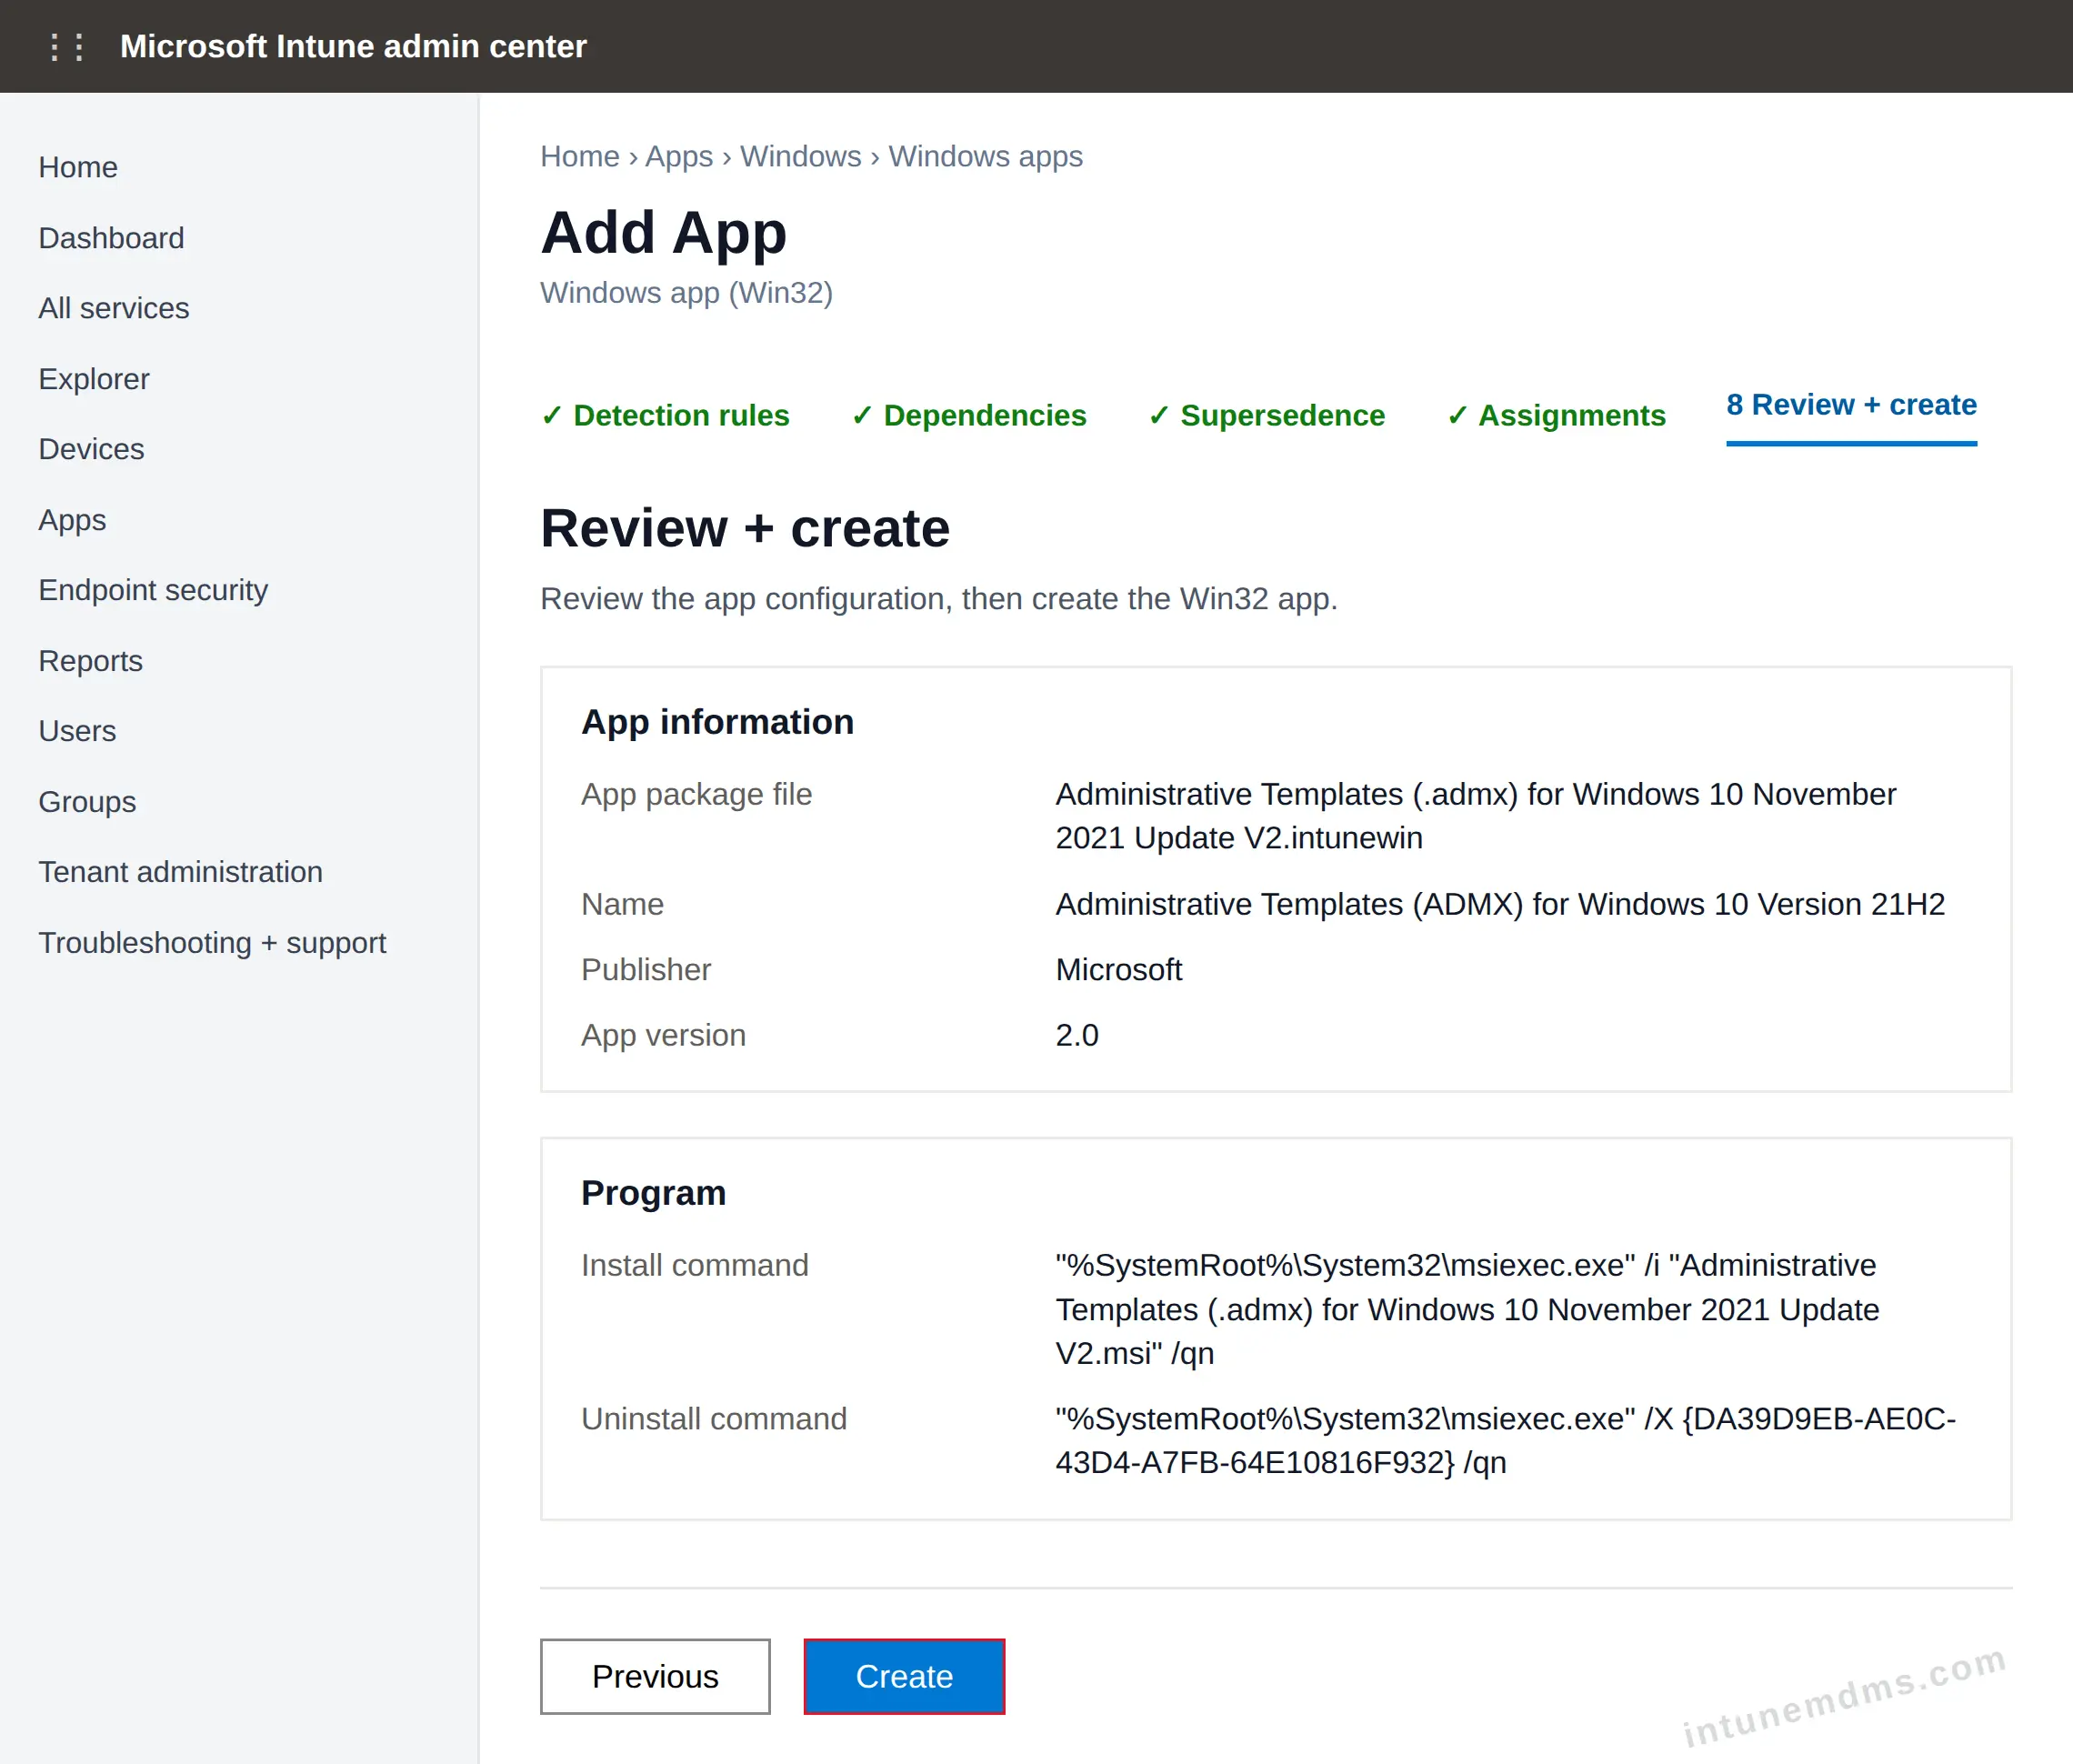The image size is (2073, 1764).
Task: Open Troubleshooting + support in the sidebar
Action: point(212,943)
